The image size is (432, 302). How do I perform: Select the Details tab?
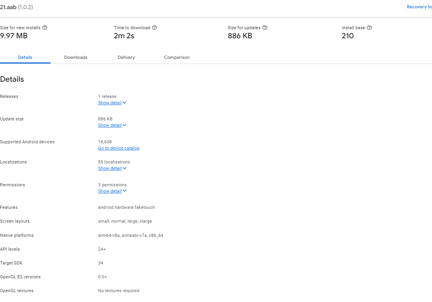pos(25,57)
